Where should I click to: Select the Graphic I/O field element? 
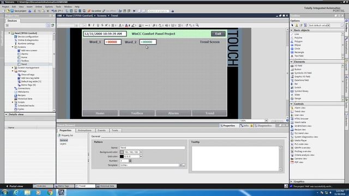302,76
